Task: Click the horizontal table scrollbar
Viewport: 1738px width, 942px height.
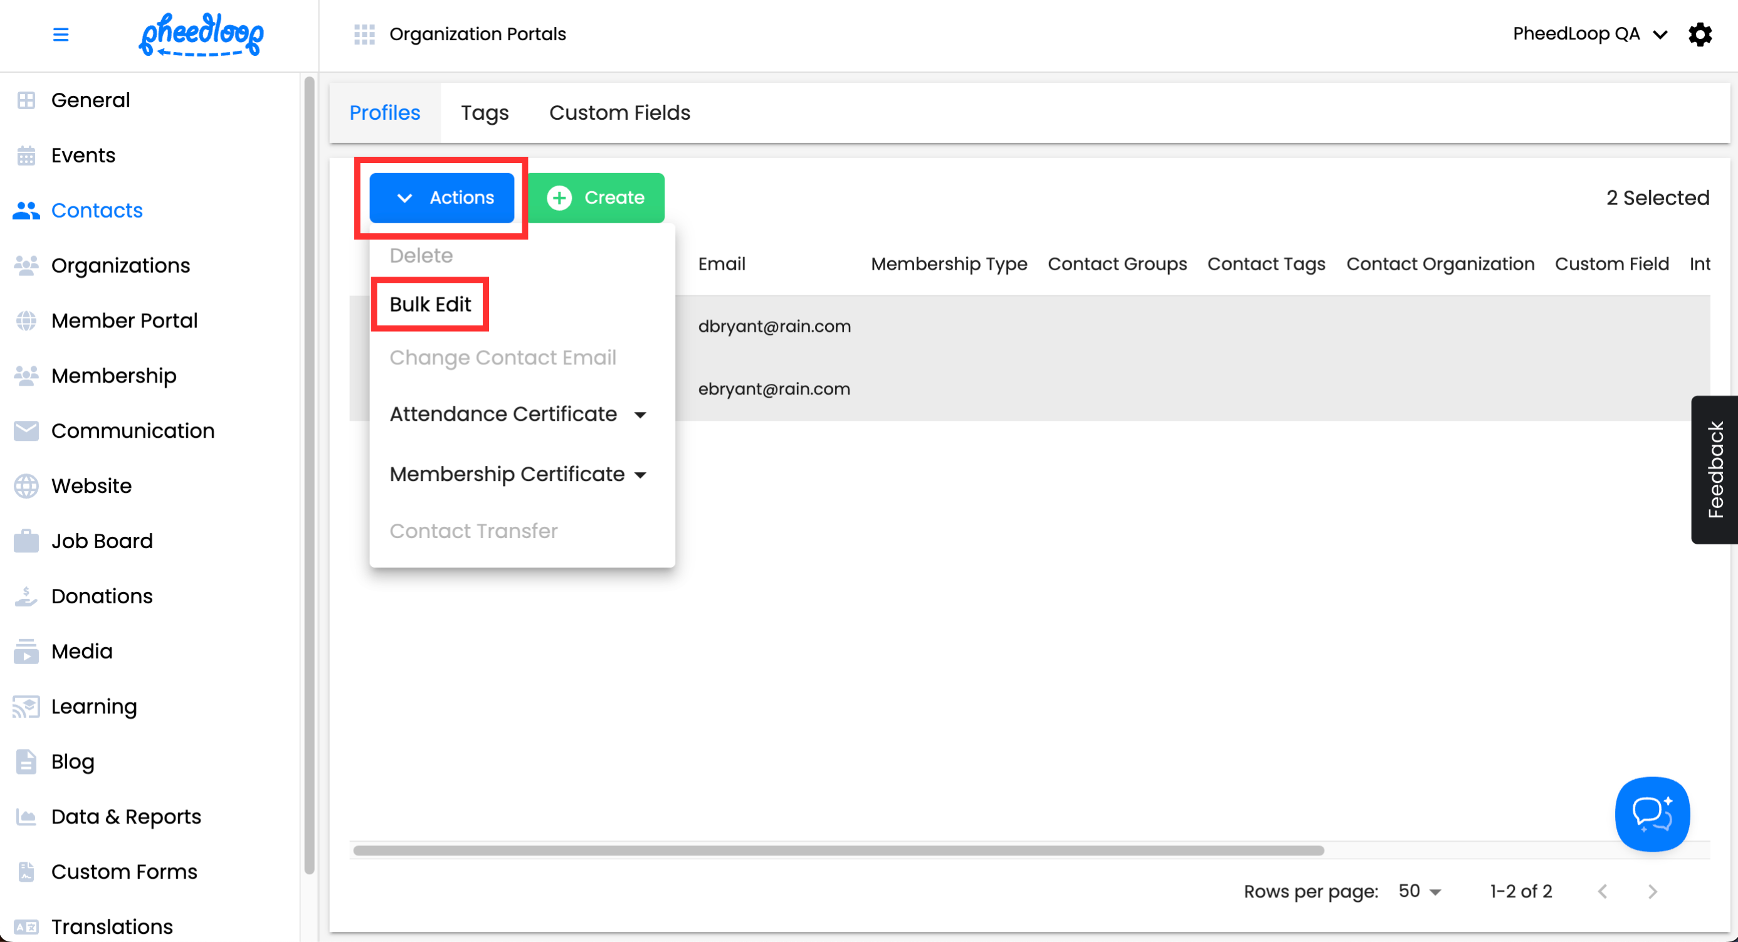Action: (838, 850)
